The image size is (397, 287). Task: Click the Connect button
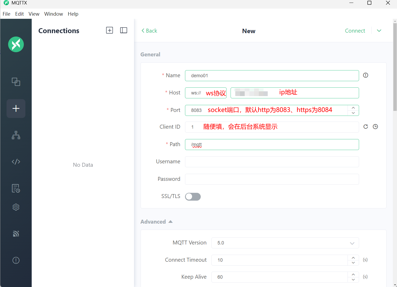(355, 31)
